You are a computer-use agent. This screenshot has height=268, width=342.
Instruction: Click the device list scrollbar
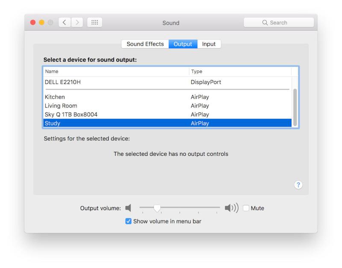pyautogui.click(x=295, y=107)
